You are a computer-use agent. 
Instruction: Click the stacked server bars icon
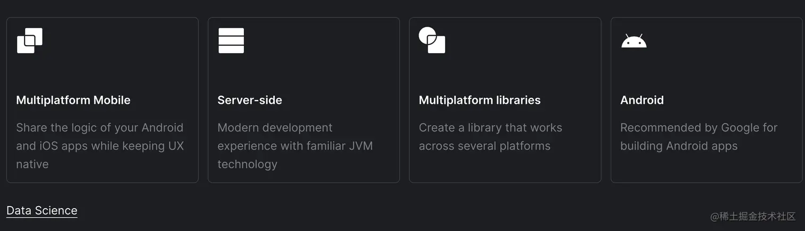[231, 40]
